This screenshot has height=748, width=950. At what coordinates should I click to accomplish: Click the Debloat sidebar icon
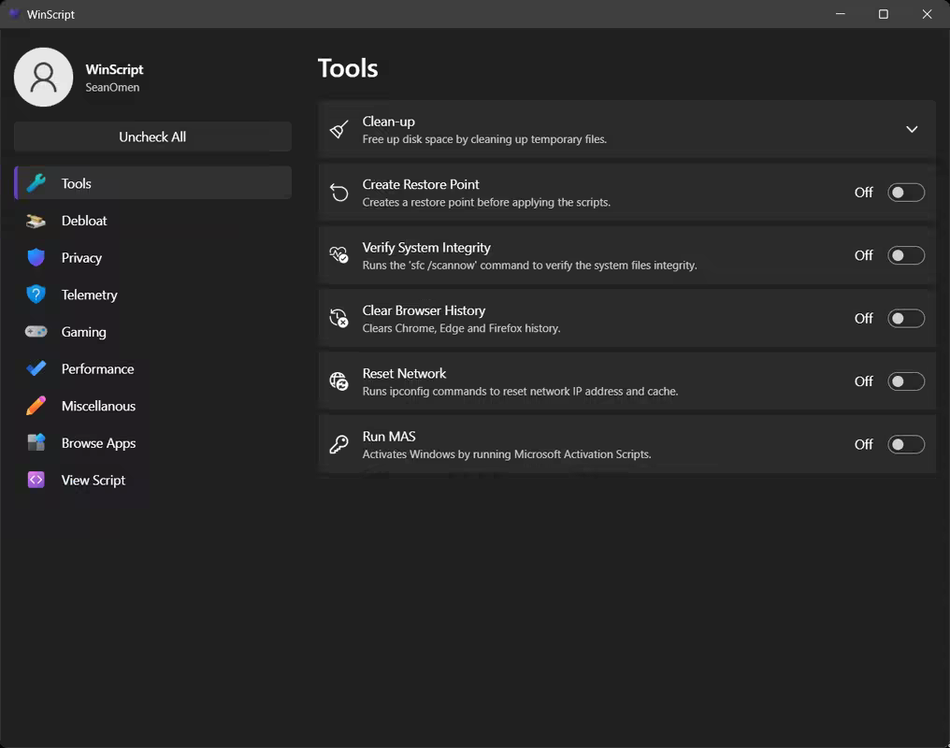pos(36,221)
